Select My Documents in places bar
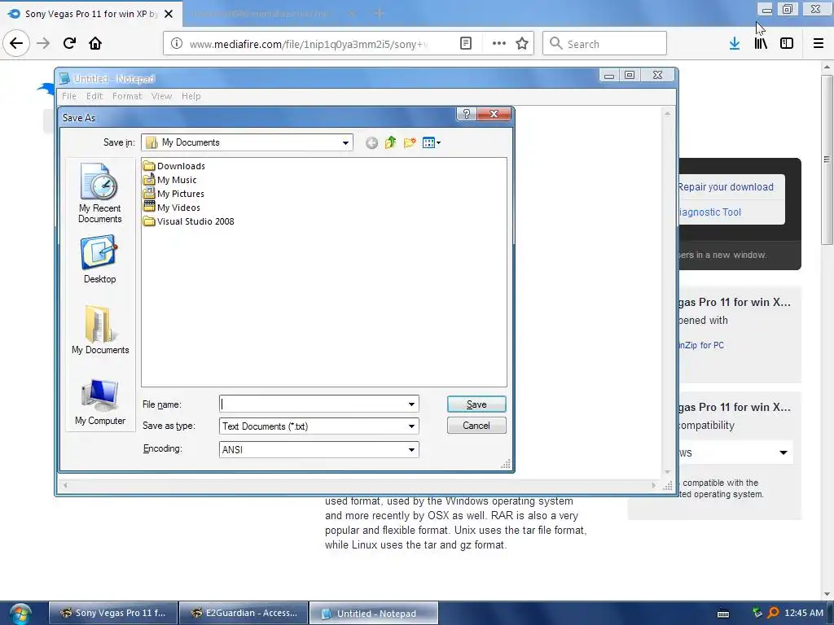The height and width of the screenshot is (625, 834). [x=100, y=330]
